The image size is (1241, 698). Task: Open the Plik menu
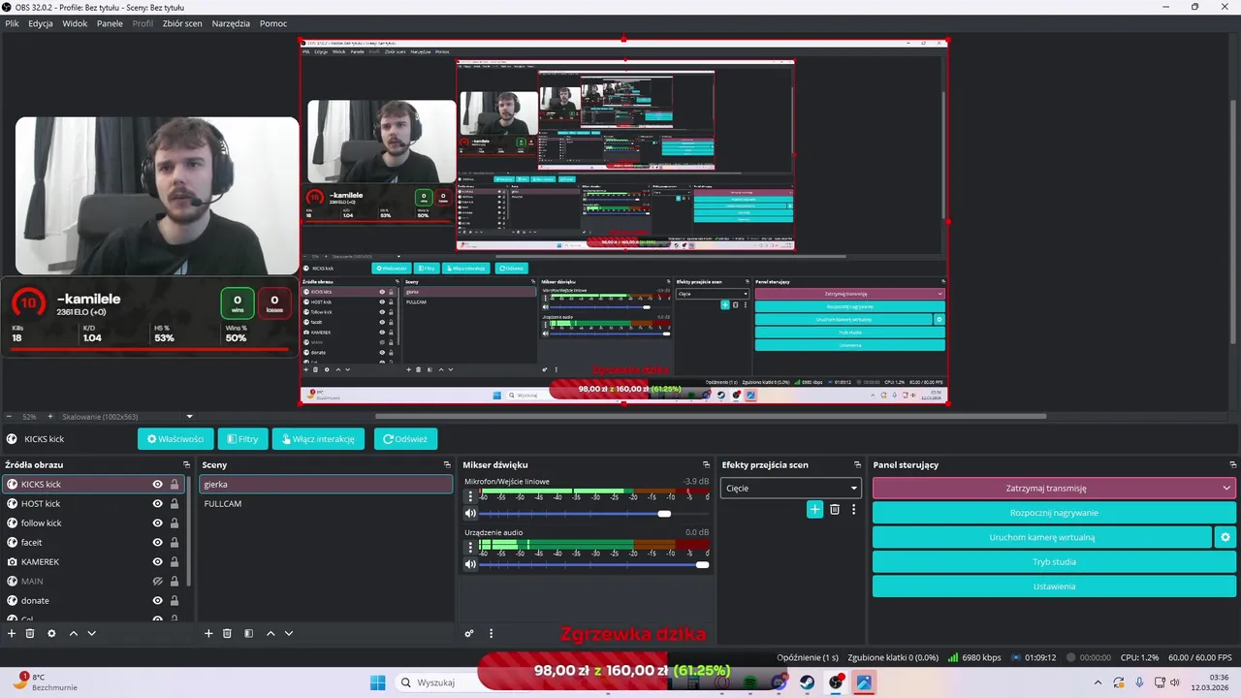coord(12,23)
